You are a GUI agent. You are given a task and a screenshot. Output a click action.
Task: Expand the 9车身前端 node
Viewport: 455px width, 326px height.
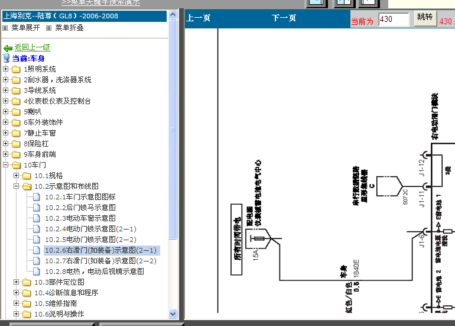click(x=5, y=154)
